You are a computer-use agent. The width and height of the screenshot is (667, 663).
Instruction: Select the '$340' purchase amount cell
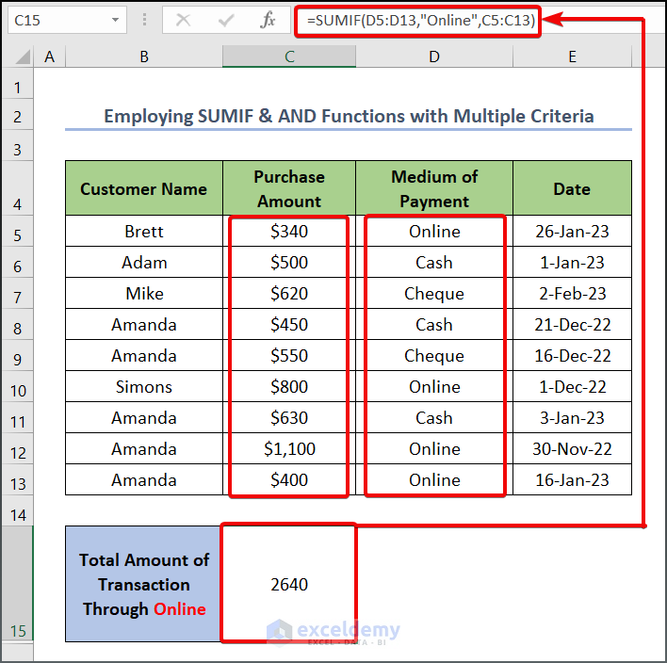coord(289,231)
